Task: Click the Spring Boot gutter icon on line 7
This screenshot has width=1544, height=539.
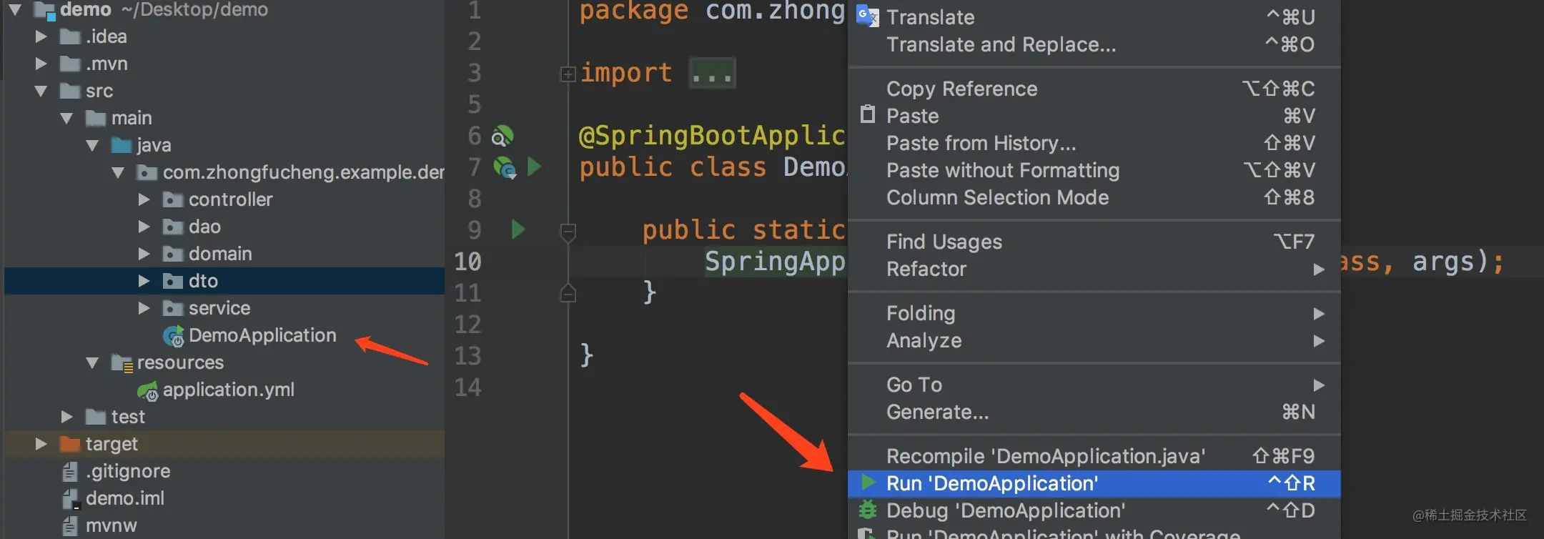Action: point(505,168)
